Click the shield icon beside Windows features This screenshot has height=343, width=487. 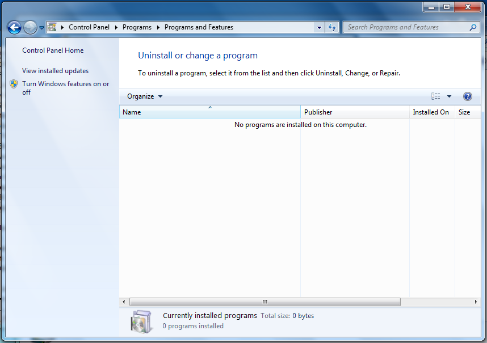pyautogui.click(x=14, y=84)
